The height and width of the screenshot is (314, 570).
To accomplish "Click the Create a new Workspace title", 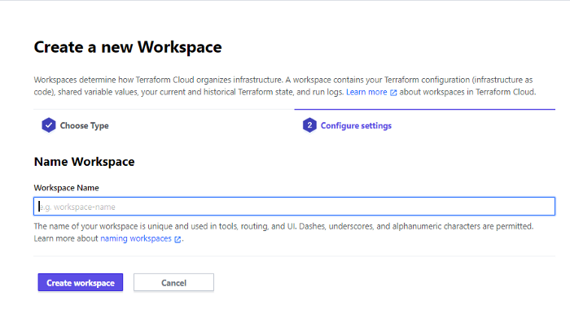I will tap(128, 47).
